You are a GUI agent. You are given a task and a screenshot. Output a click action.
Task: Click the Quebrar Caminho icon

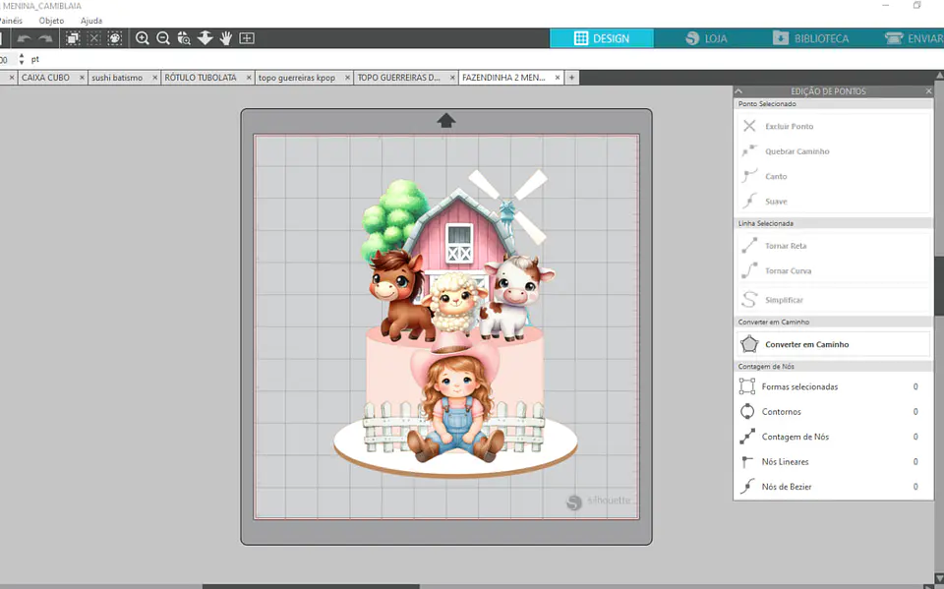tap(749, 150)
